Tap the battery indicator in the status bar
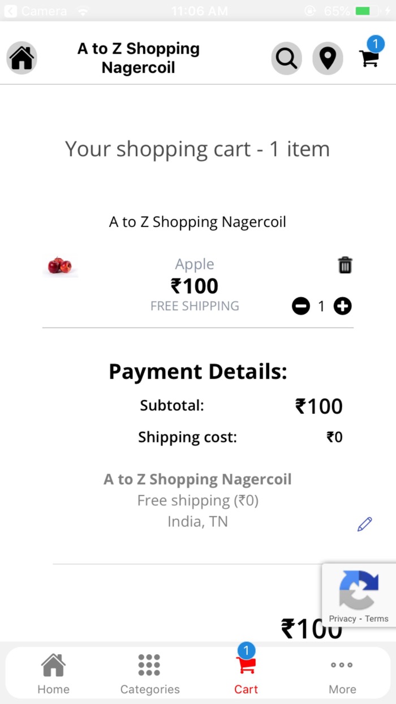Image resolution: width=396 pixels, height=704 pixels. pos(366,10)
